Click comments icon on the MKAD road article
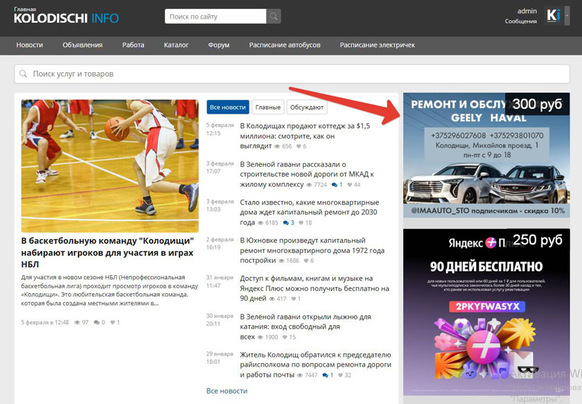582x404 pixels. (335, 185)
